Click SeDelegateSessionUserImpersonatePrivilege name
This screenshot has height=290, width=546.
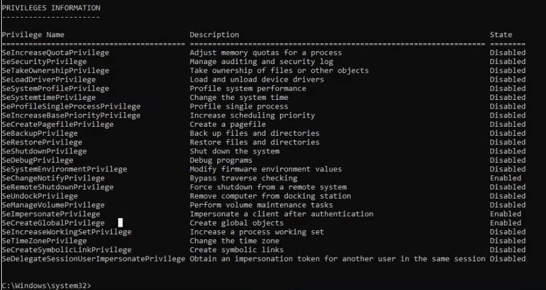point(94,259)
